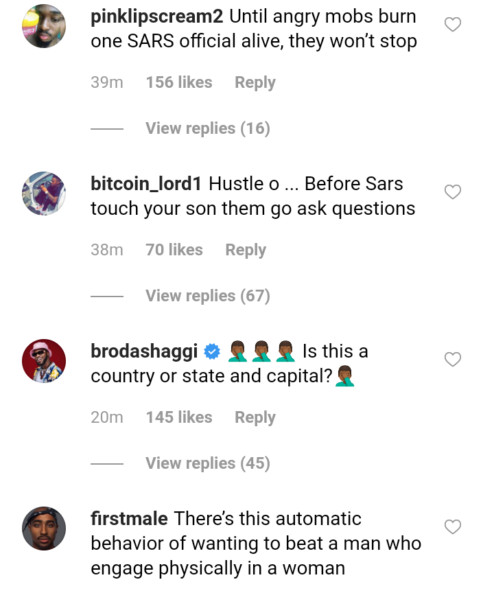Open firstmale's profile picture
Screen dimensions: 494x604
point(44,528)
